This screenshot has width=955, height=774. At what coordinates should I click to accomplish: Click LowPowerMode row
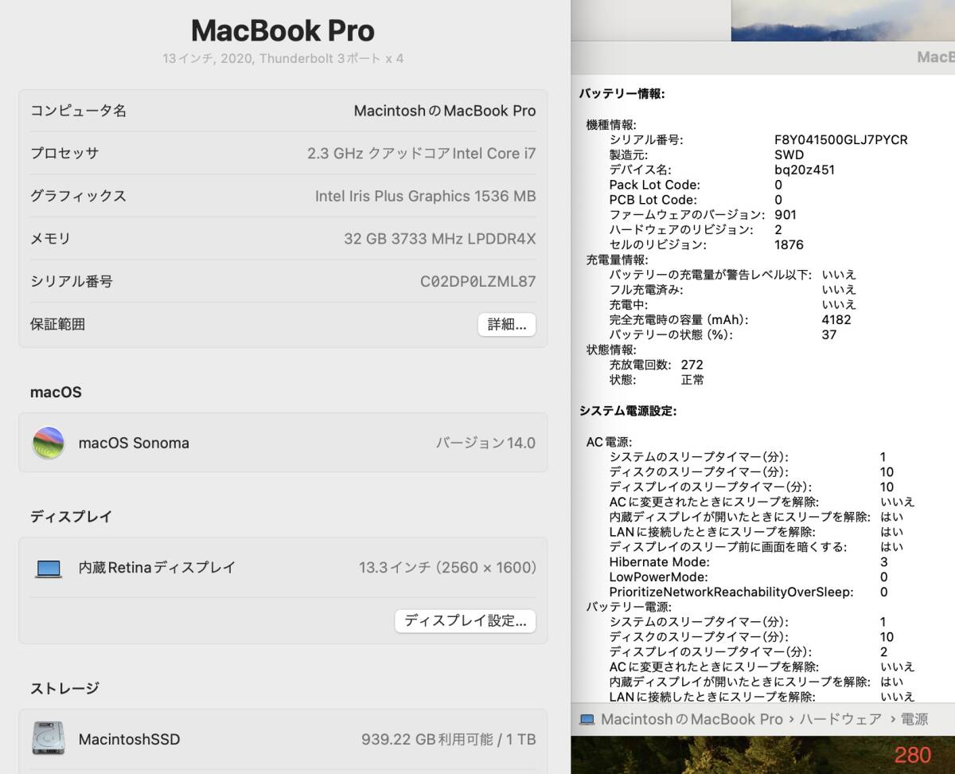[749, 577]
